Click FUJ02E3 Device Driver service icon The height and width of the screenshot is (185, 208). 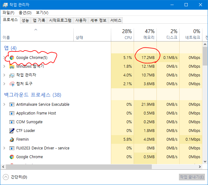pyautogui.click(x=12, y=148)
